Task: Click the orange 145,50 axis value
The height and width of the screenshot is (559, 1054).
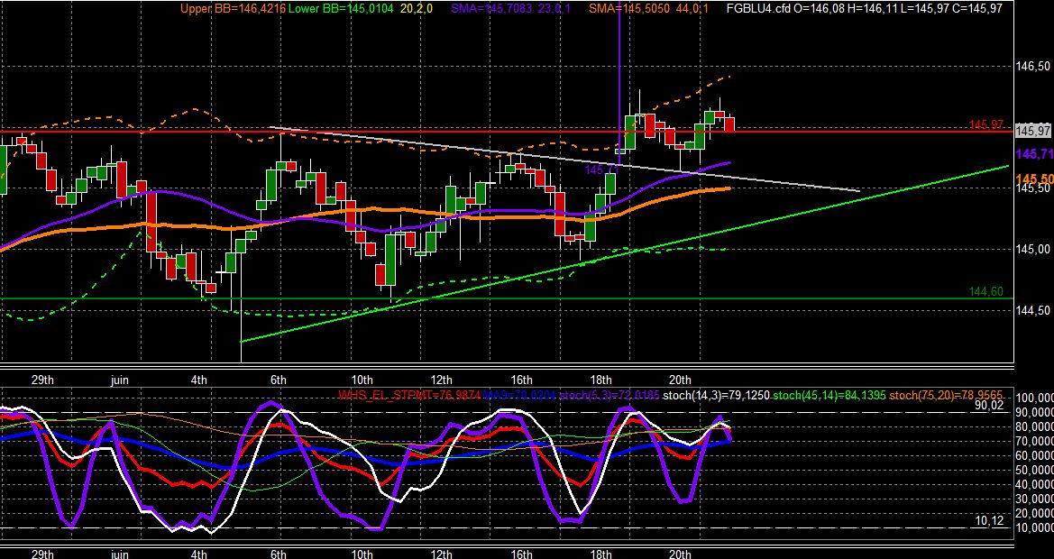Action: coord(1034,179)
